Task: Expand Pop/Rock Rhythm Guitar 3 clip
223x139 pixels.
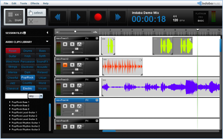Action: (10, 129)
